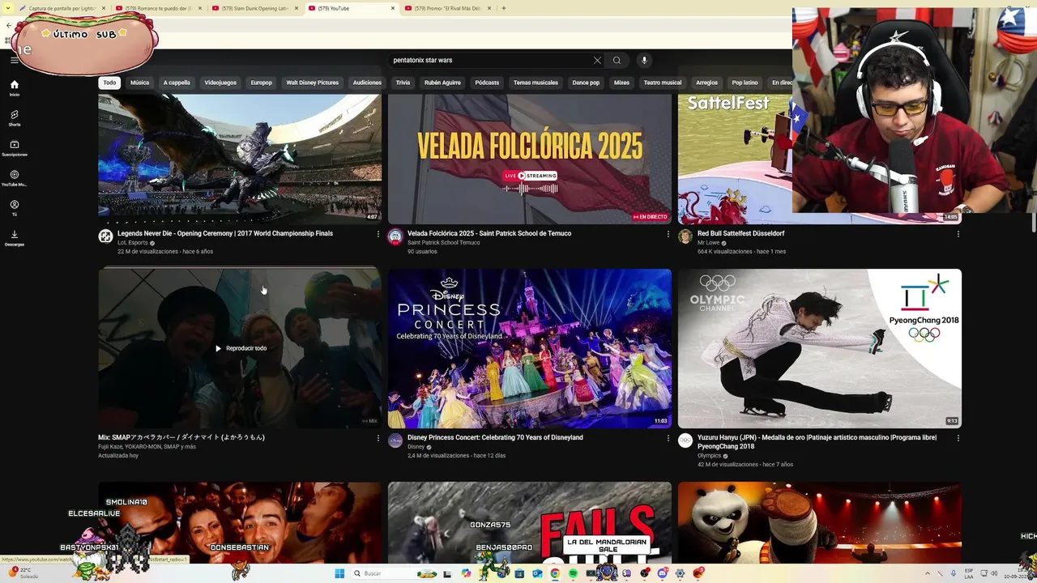Open Chrome tab search dropdown arrow
The image size is (1037, 583).
click(8, 8)
